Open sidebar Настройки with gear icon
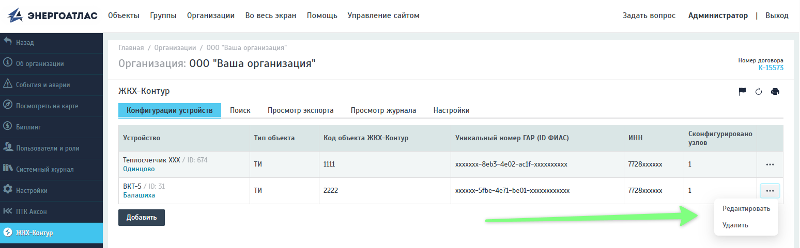This screenshot has height=248, width=800. coord(51,190)
